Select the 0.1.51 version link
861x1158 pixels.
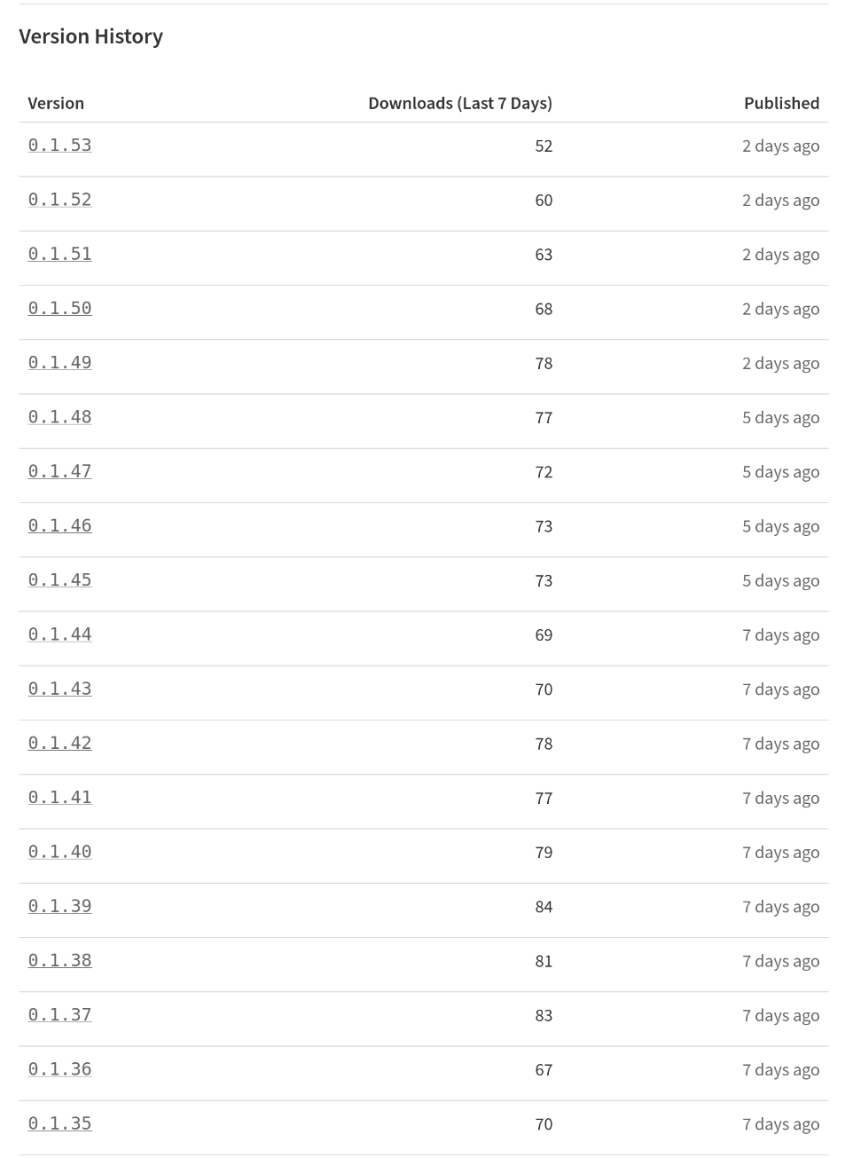click(x=59, y=253)
